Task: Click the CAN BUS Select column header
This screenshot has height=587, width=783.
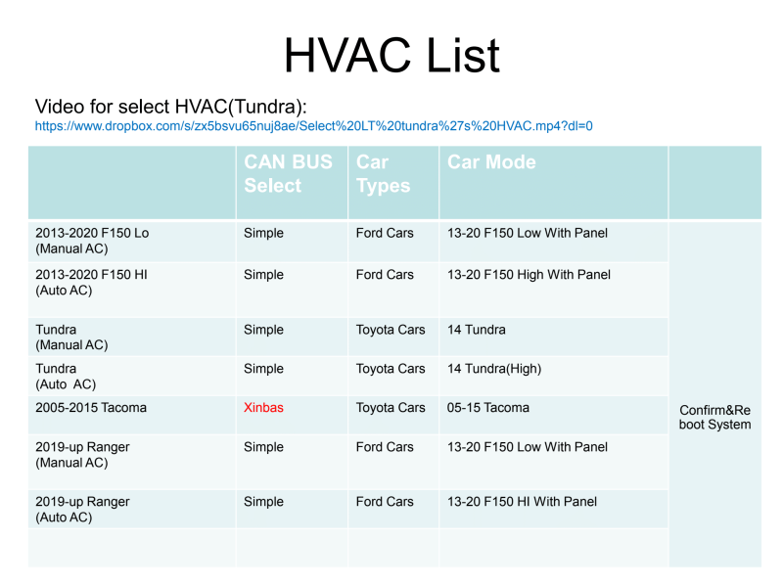Action: coord(288,173)
